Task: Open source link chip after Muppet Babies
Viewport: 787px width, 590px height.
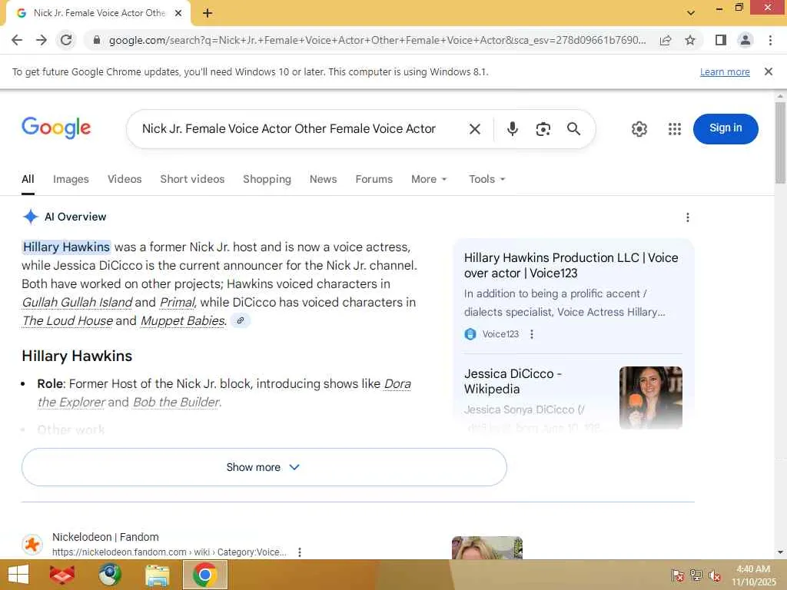Action: pos(241,320)
